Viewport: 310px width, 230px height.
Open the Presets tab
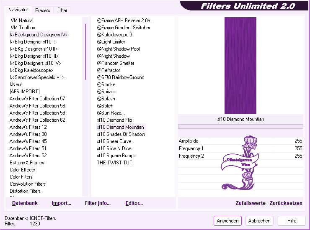click(42, 10)
